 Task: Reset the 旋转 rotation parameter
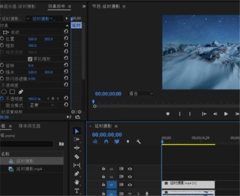[66, 65]
